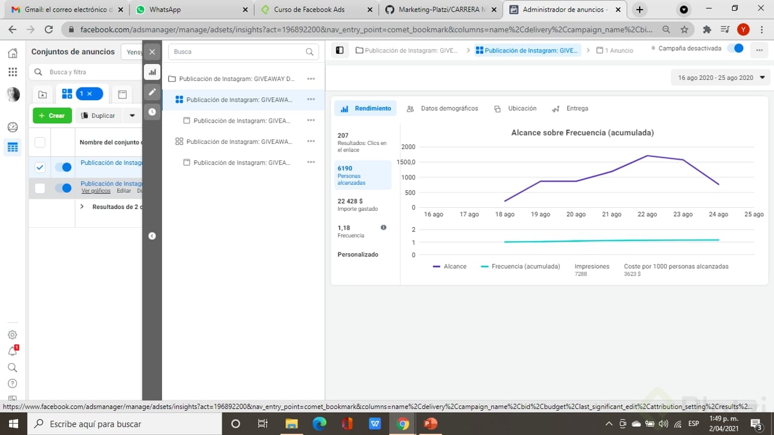Open options for GIVEAWAY D... campaign row
The width and height of the screenshot is (774, 435).
[311, 79]
